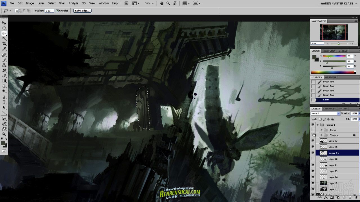Click Hand tool icon in application bar
The width and height of the screenshot is (360, 202).
[x=162, y=3]
